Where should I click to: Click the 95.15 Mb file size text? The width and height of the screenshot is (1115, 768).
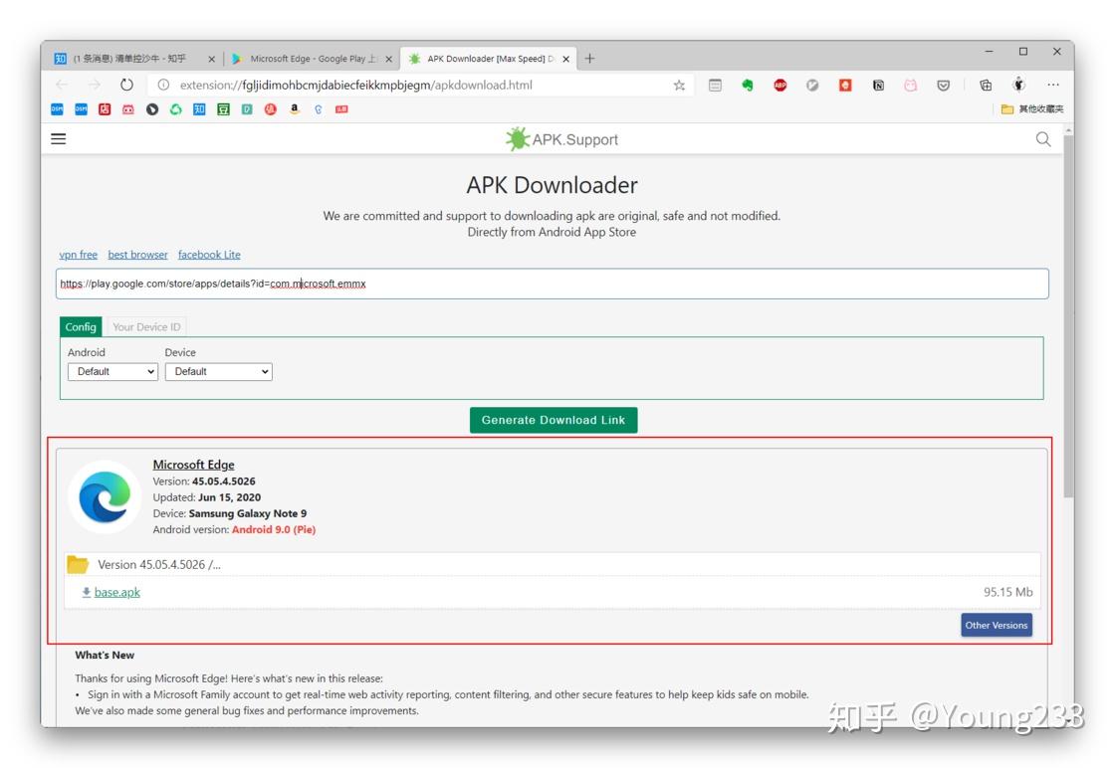pyautogui.click(x=1007, y=592)
